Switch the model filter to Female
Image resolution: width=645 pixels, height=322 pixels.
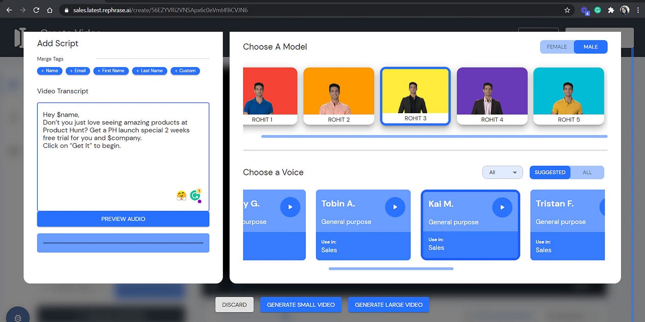coord(557,46)
